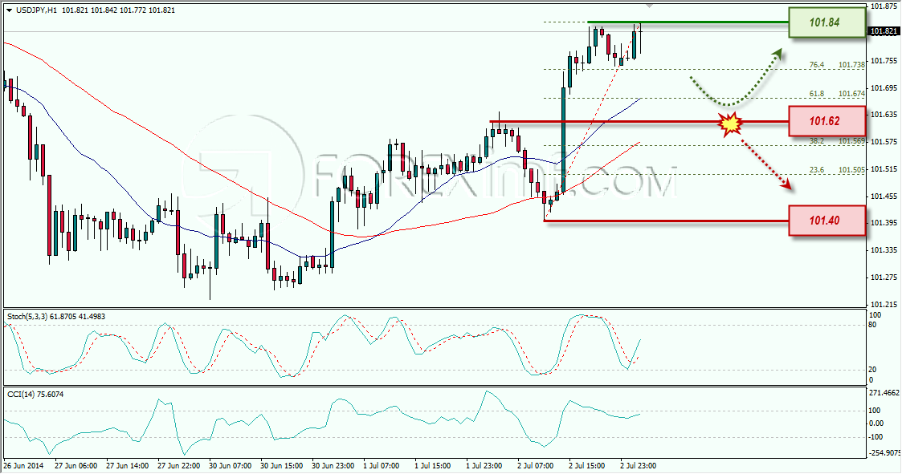Click the 2 Jul 15:00 time label
Screen dimensions: 902x474
[587, 465]
